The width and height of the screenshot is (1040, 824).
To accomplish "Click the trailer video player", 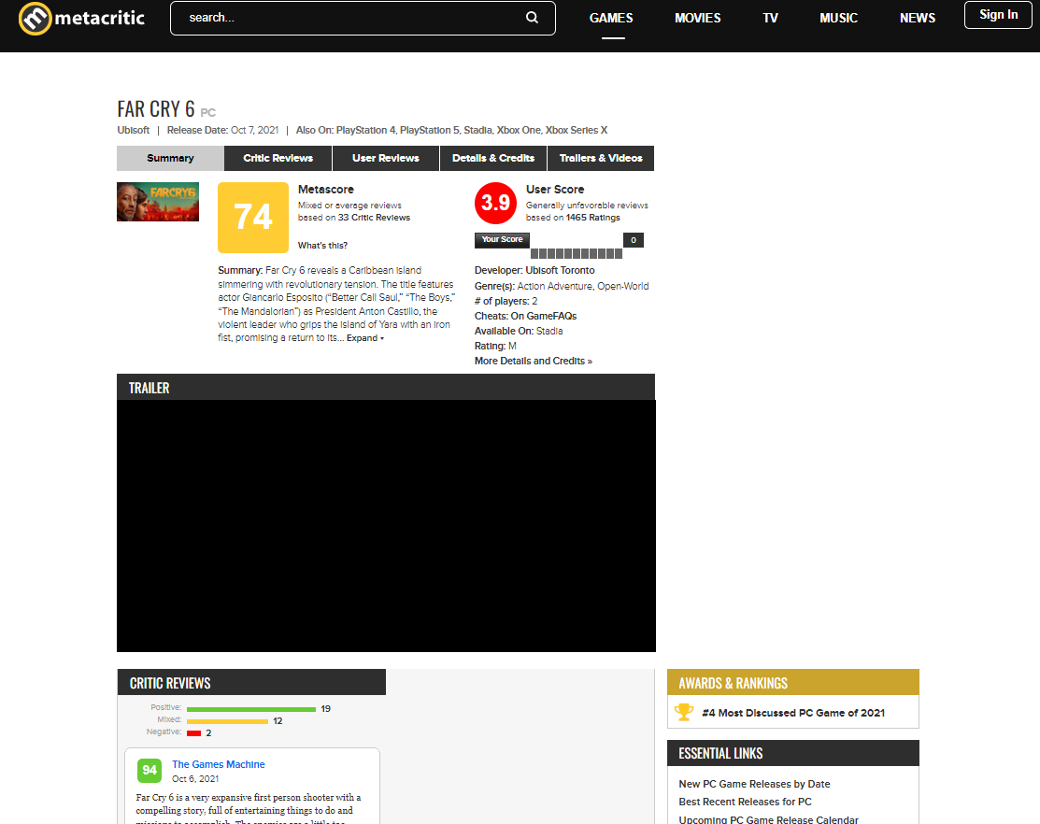I will (386, 526).
